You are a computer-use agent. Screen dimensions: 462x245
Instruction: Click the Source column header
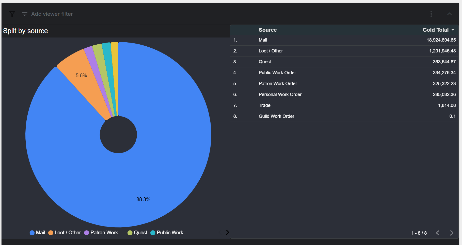[x=268, y=30]
